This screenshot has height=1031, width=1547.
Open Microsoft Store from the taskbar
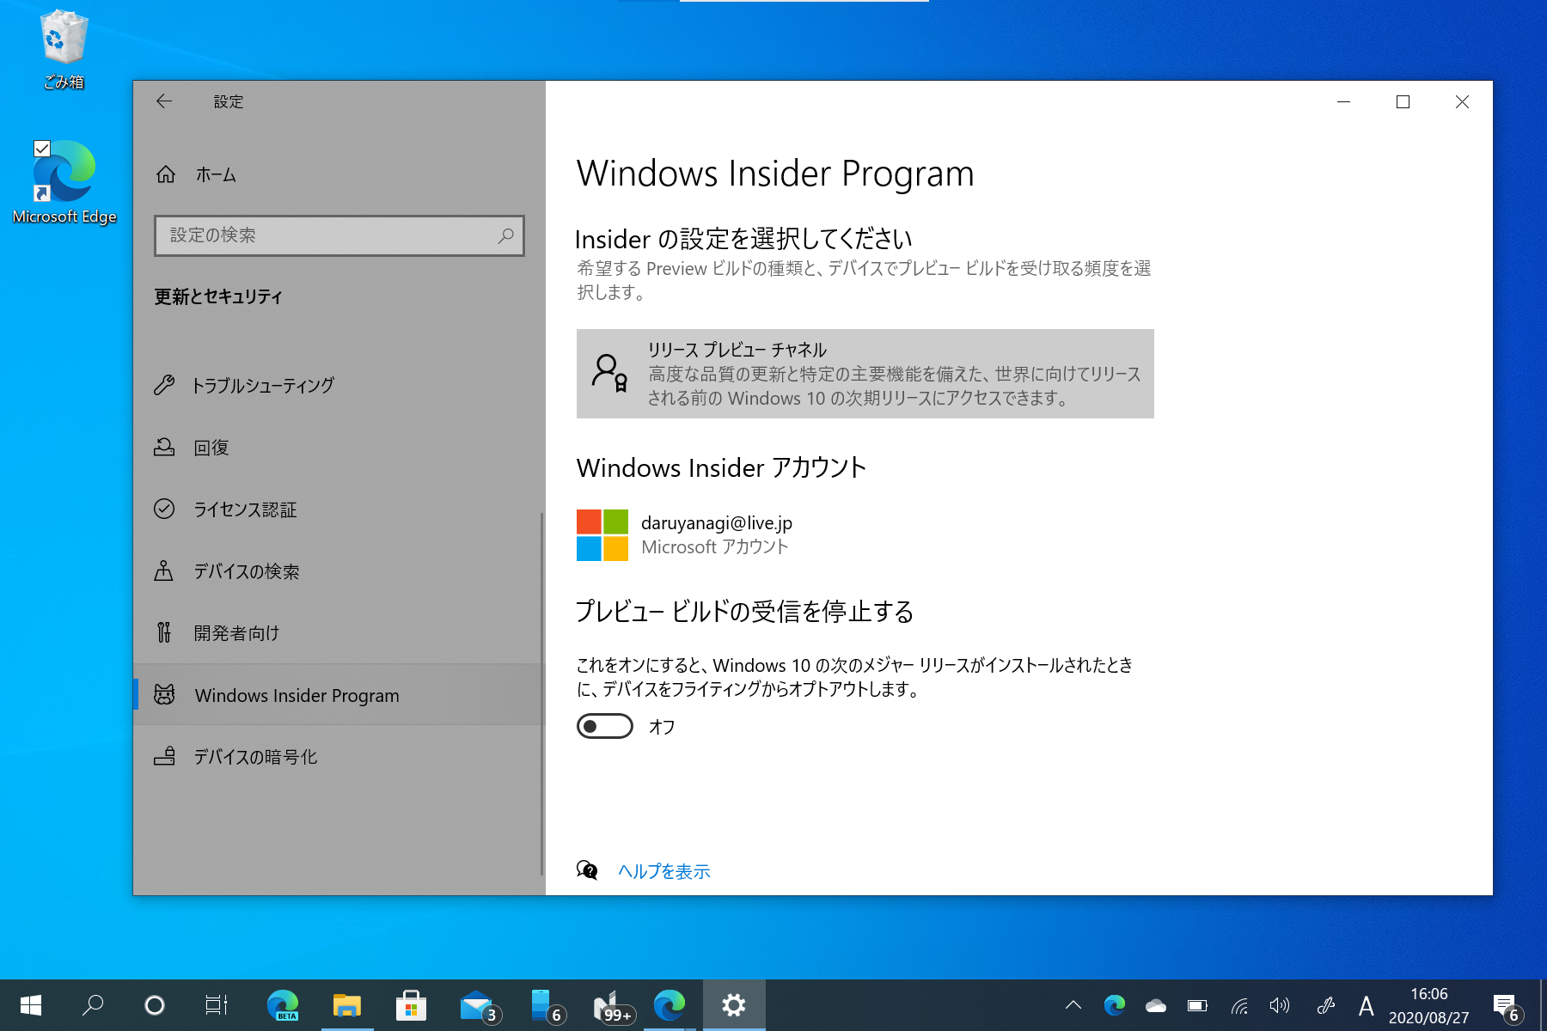click(x=413, y=1004)
